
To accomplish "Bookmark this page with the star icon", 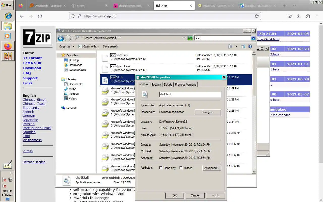I will (257, 16).
